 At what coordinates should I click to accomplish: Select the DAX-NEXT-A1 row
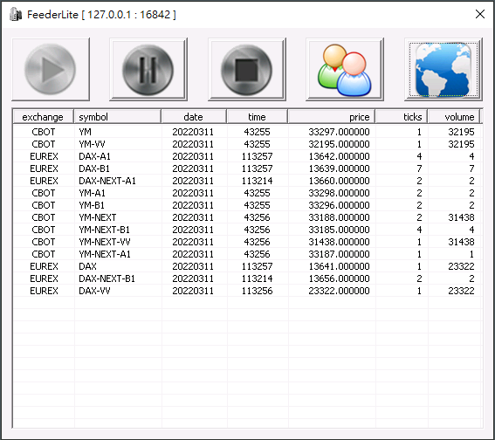248,181
